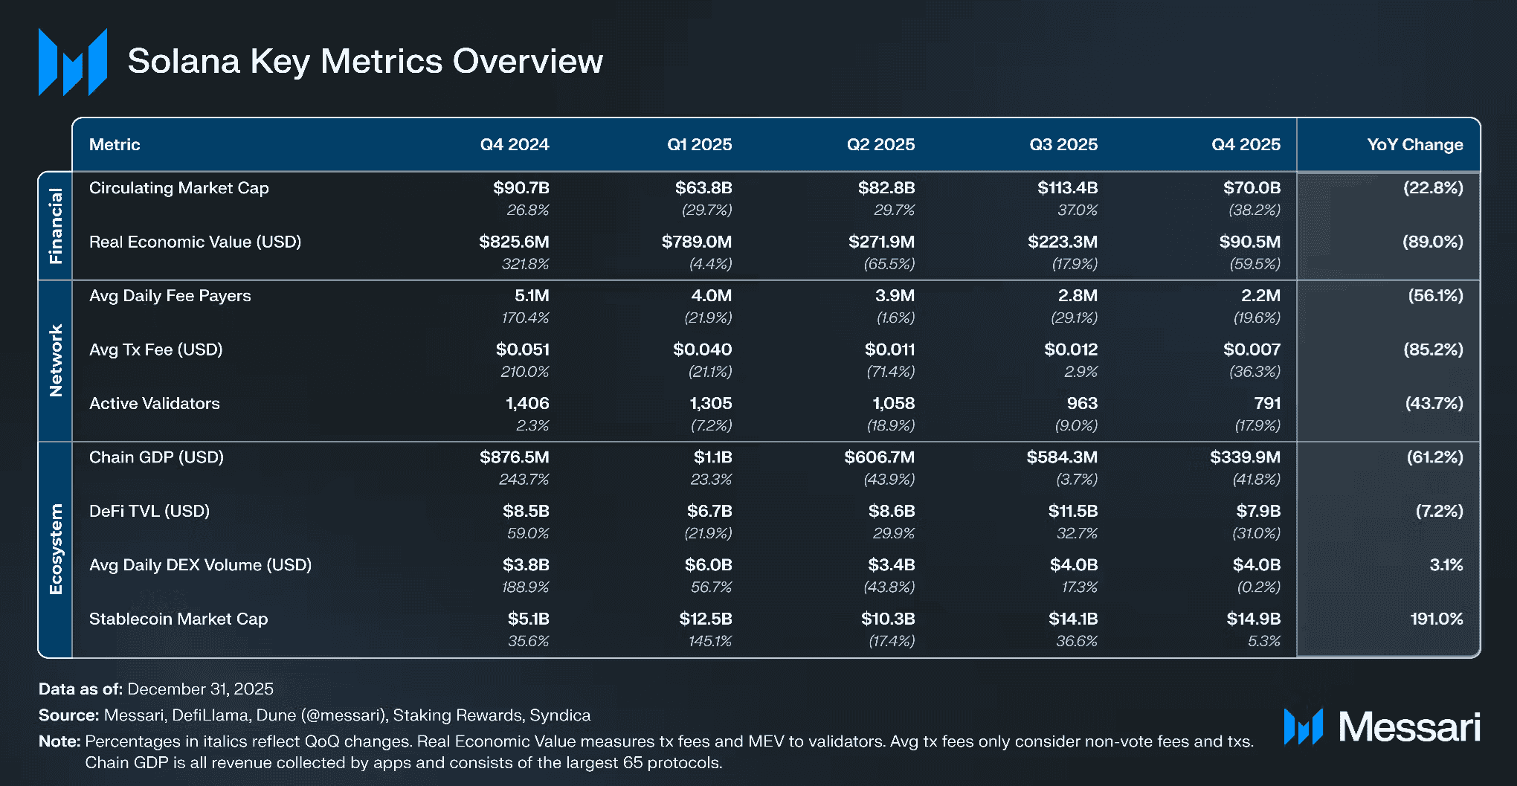The height and width of the screenshot is (786, 1517).
Task: Click the Metric column header
Action: (115, 145)
